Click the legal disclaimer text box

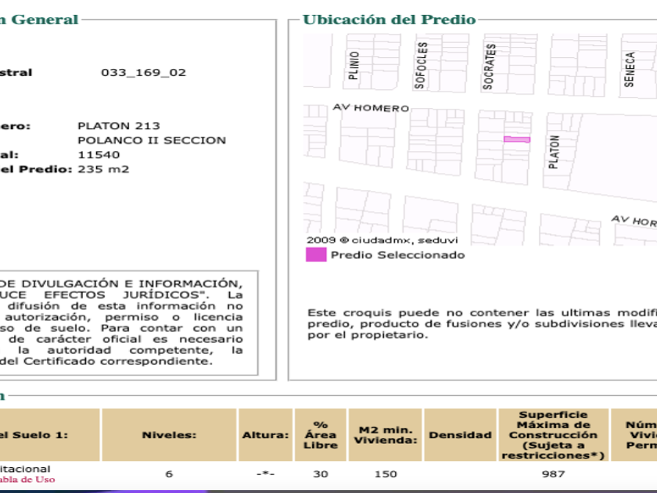point(128,322)
